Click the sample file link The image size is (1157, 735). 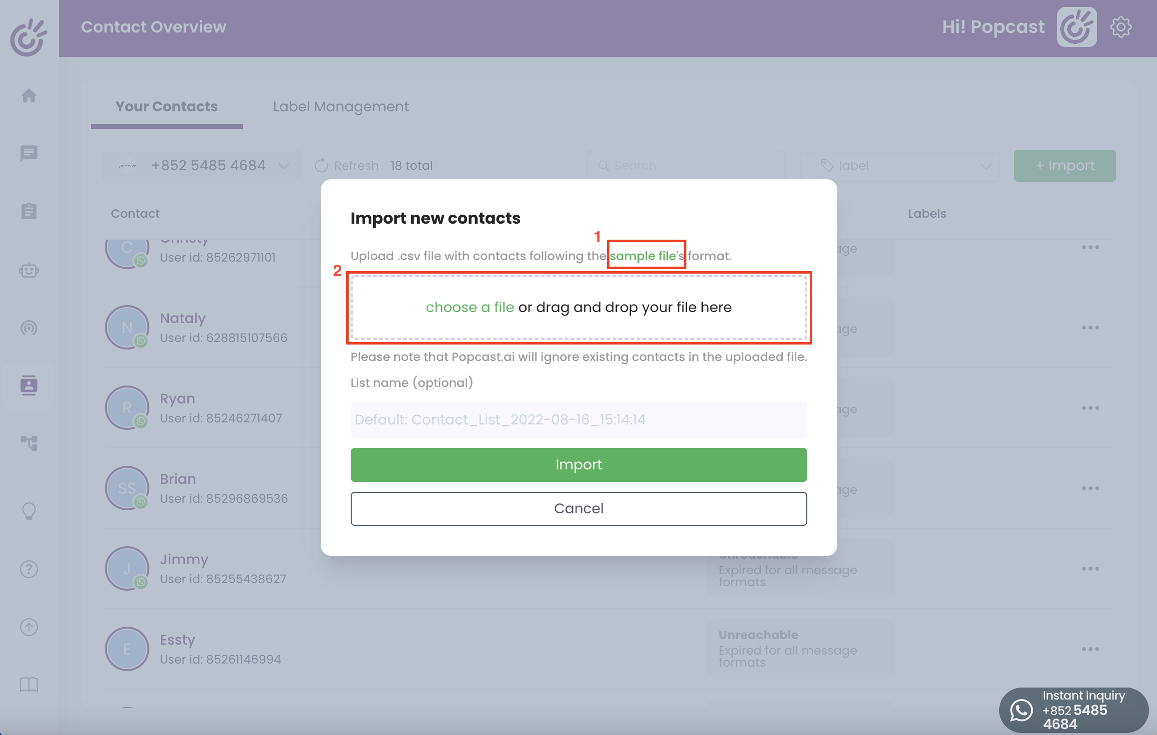click(643, 256)
